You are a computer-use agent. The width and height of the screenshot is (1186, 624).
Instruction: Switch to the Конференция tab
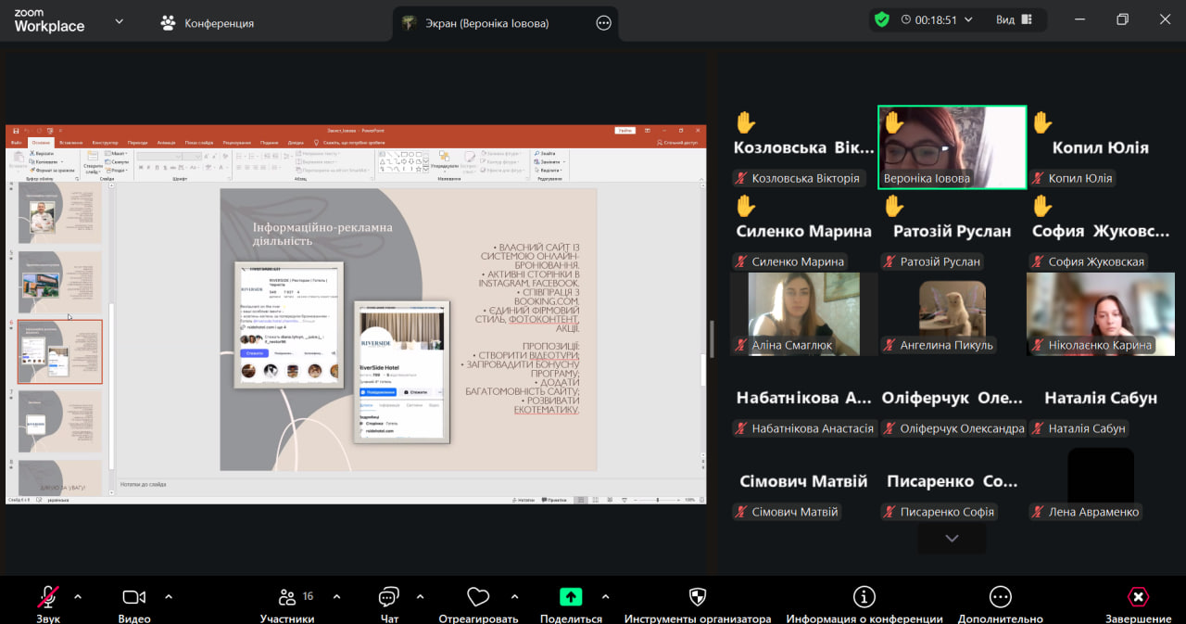click(x=208, y=23)
